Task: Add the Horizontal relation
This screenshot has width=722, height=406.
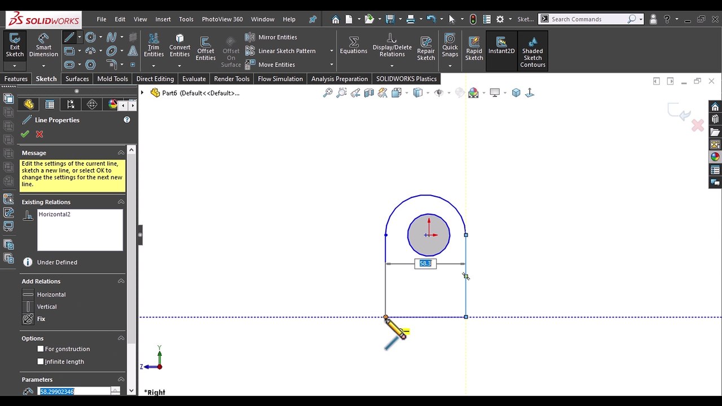Action: [x=45, y=294]
